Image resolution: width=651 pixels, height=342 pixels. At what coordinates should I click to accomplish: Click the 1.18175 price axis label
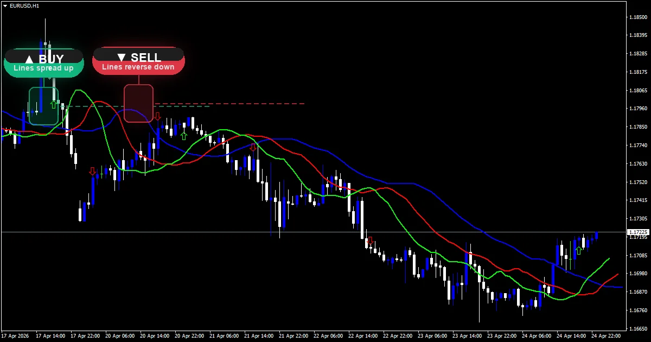(638, 72)
